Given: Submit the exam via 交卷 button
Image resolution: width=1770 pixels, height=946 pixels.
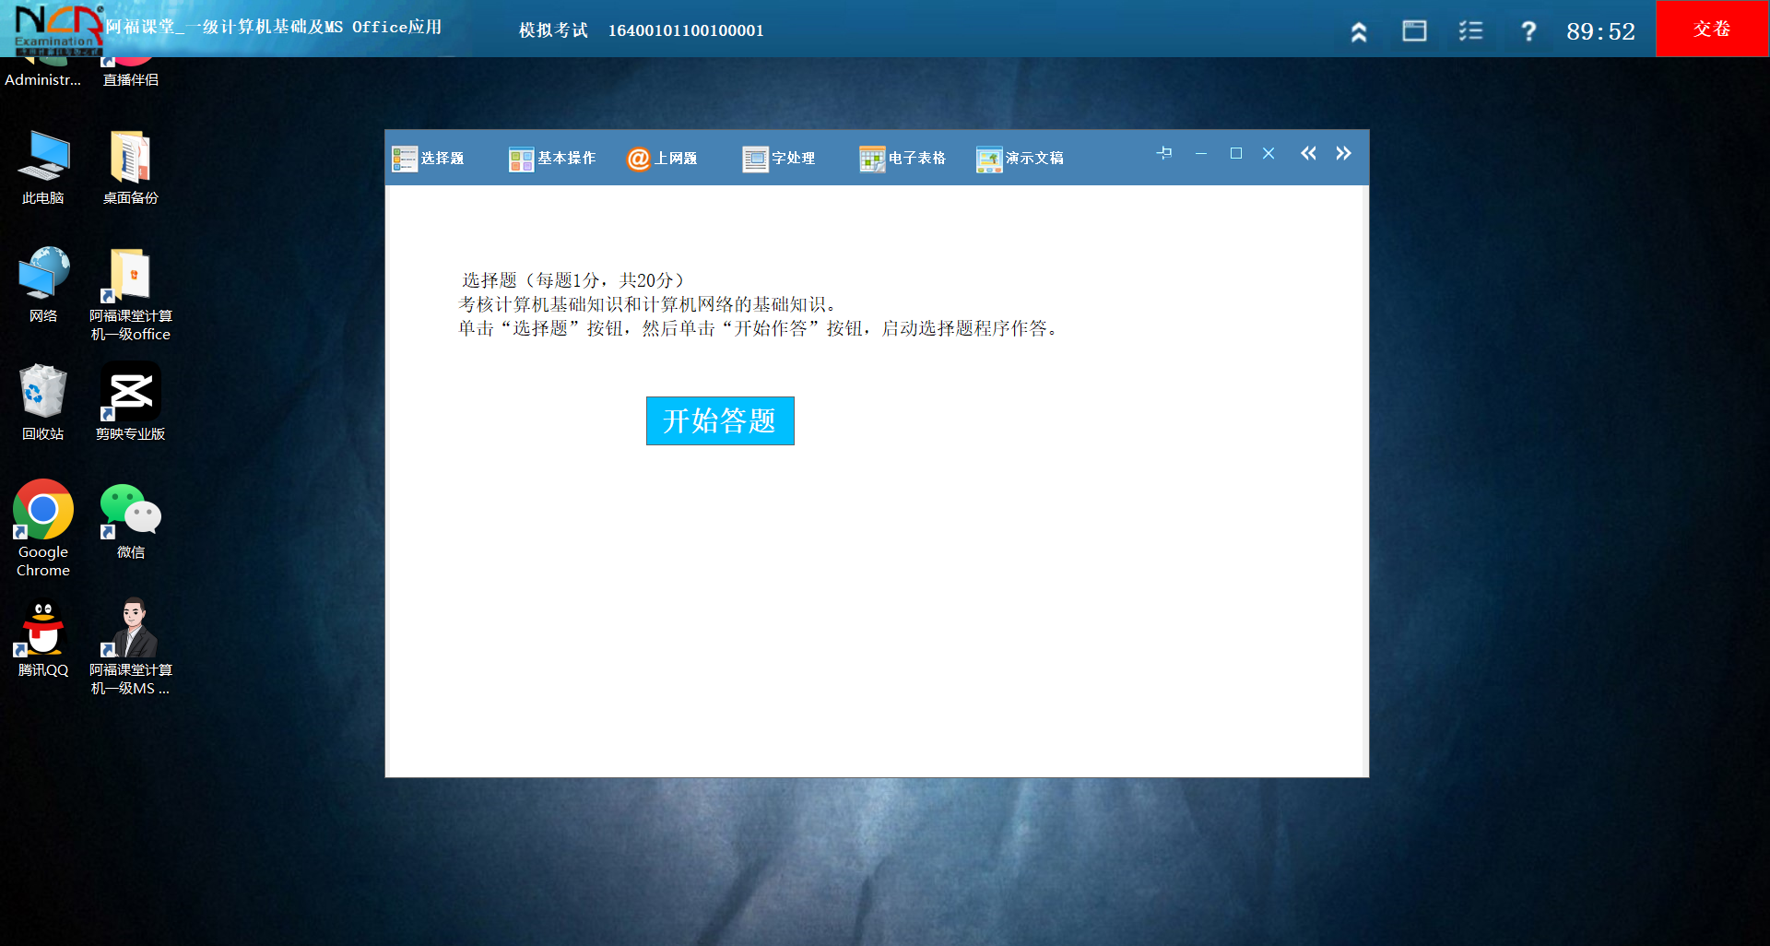Looking at the screenshot, I should pyautogui.click(x=1712, y=29).
